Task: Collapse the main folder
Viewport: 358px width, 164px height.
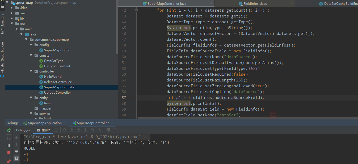Action: [16, 29]
